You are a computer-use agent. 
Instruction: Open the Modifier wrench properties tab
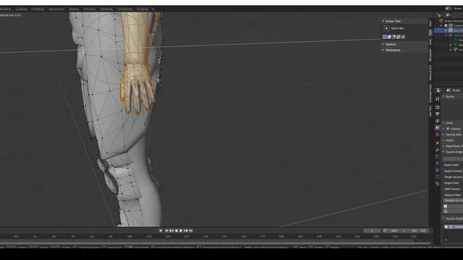[437, 149]
